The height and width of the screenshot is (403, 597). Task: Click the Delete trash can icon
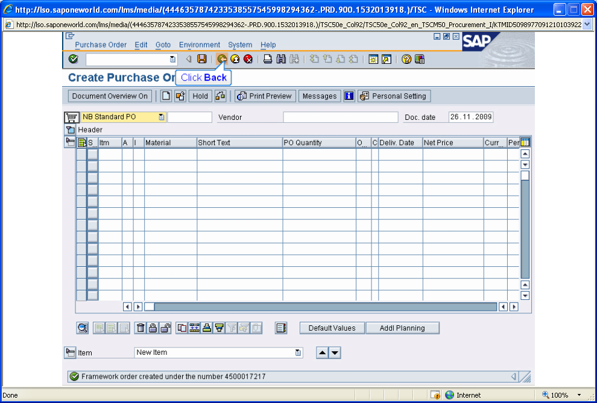click(141, 328)
